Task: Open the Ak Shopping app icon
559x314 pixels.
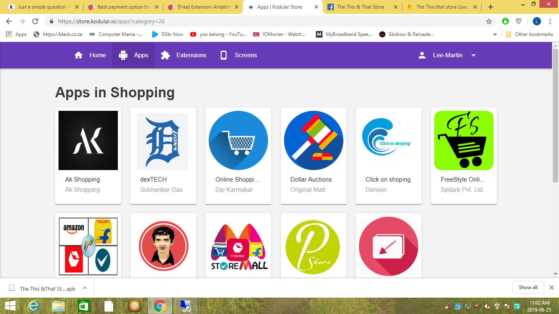Action: [88, 140]
